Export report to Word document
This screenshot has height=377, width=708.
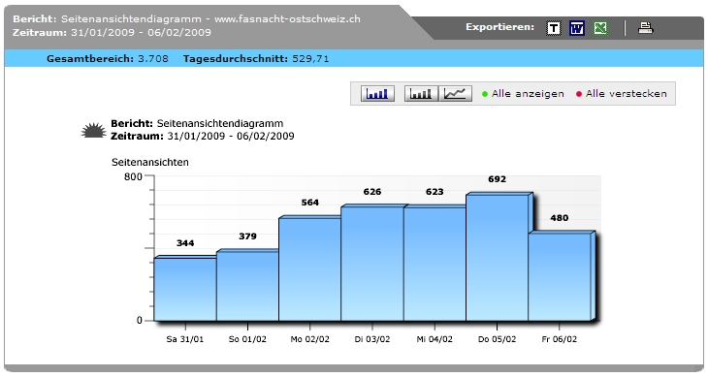577,28
